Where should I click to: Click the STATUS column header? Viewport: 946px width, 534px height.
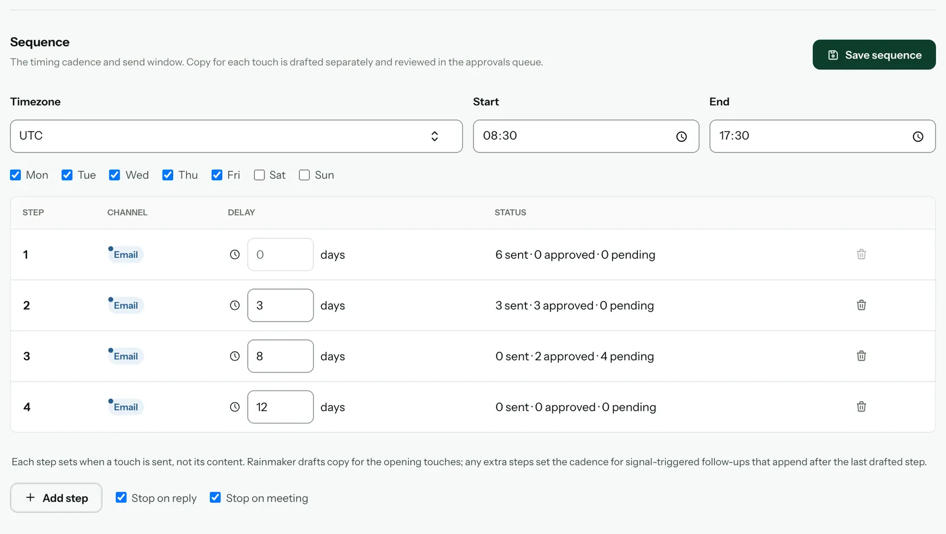click(x=510, y=212)
